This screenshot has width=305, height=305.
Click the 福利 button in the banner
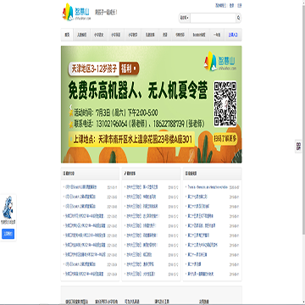pyautogui.click(x=129, y=68)
